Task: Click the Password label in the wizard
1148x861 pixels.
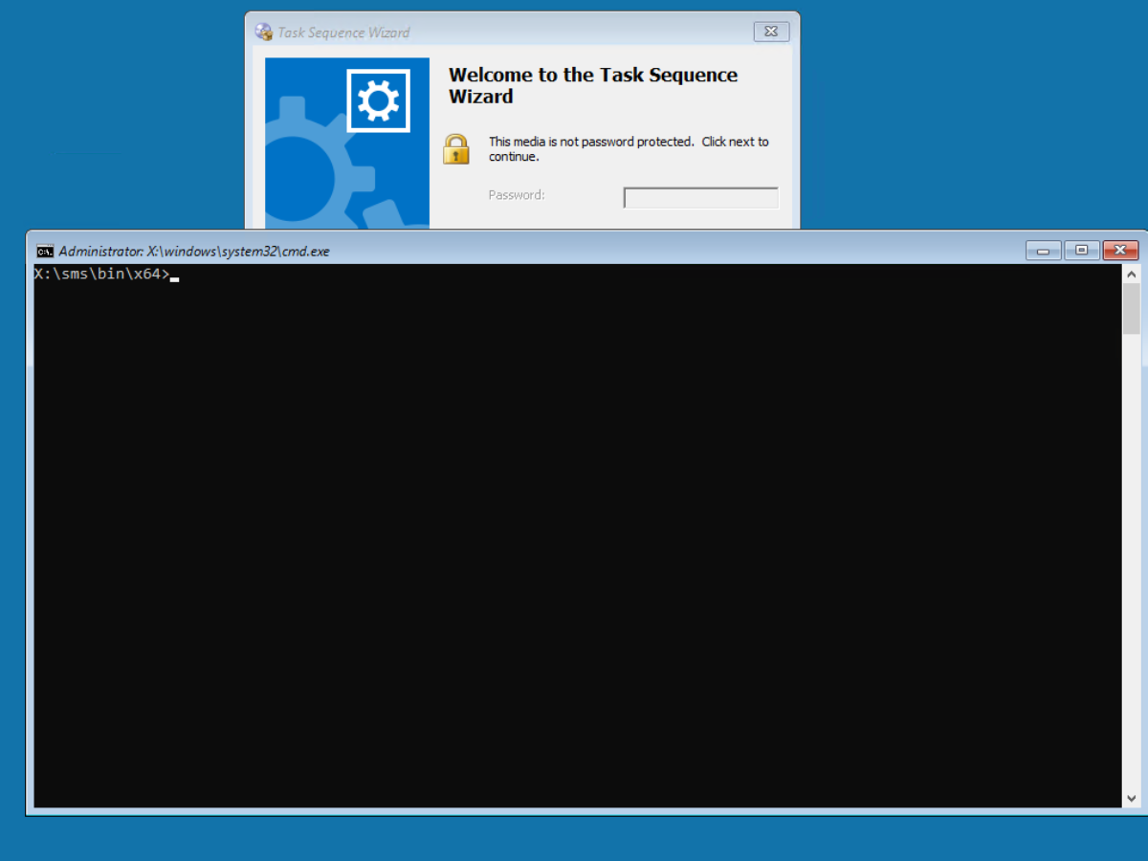Action: coord(517,195)
